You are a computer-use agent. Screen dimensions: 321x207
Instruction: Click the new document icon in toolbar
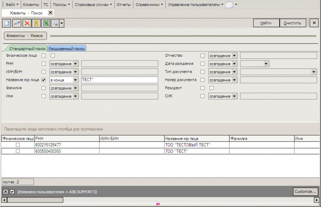point(6,23)
